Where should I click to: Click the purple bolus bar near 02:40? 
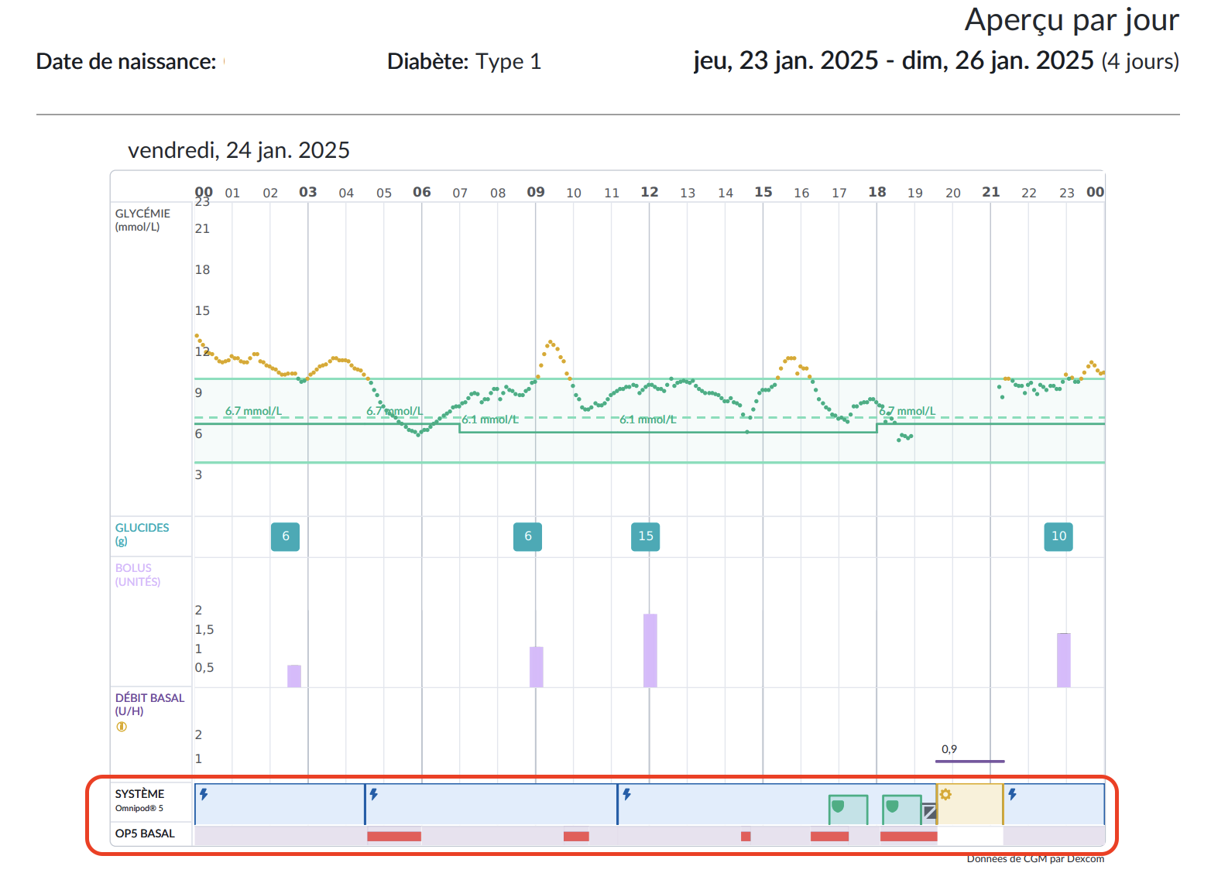(294, 676)
